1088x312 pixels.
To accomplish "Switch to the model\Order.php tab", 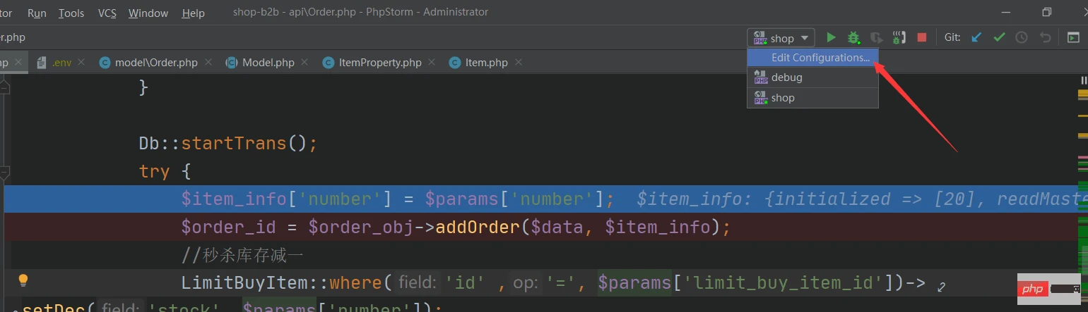I will 156,63.
